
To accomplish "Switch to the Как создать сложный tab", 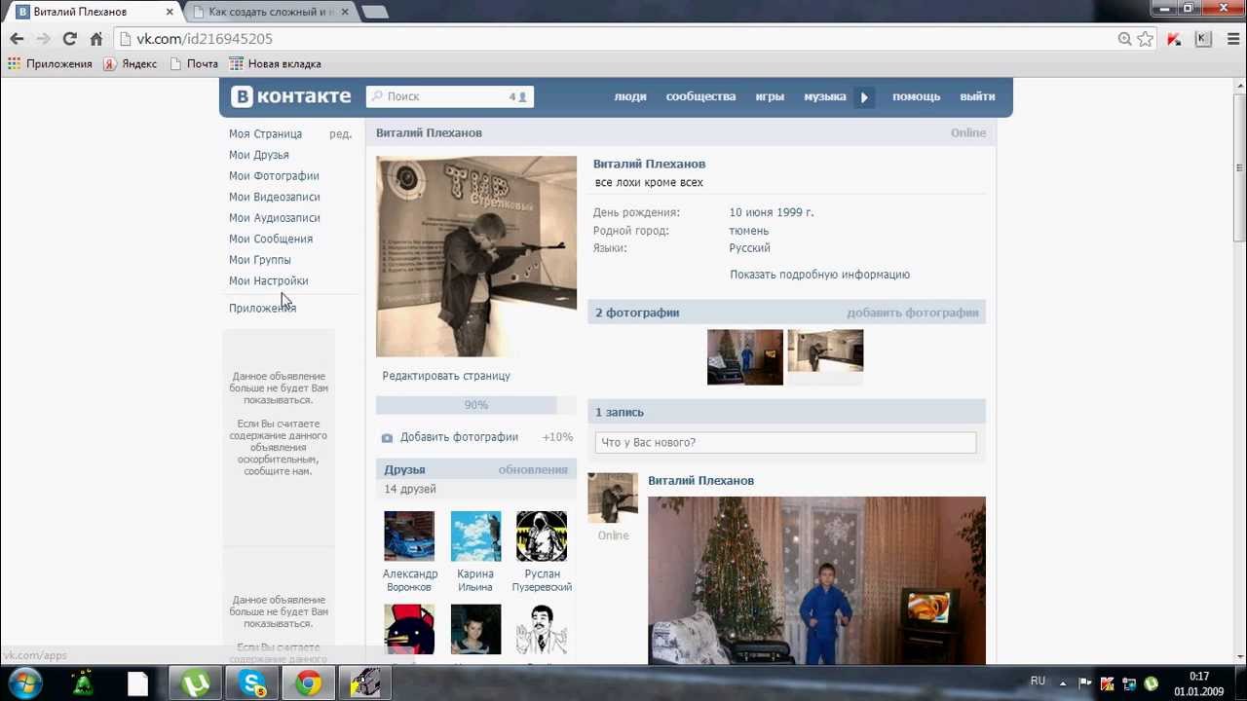I will pyautogui.click(x=270, y=12).
